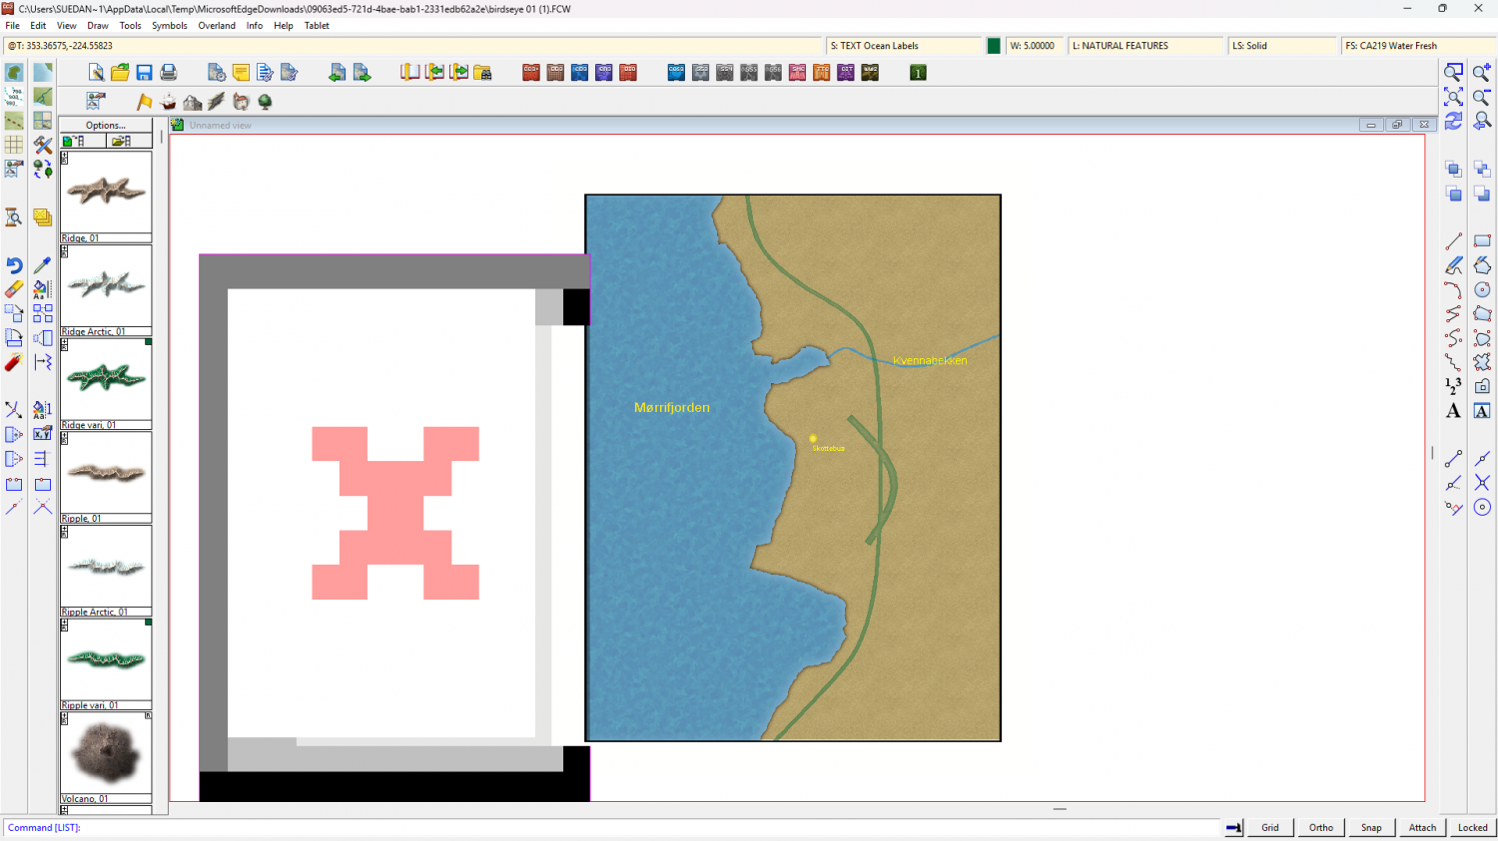Image resolution: width=1498 pixels, height=841 pixels.
Task: Open the vegetation tree symbols catalog
Action: [265, 102]
